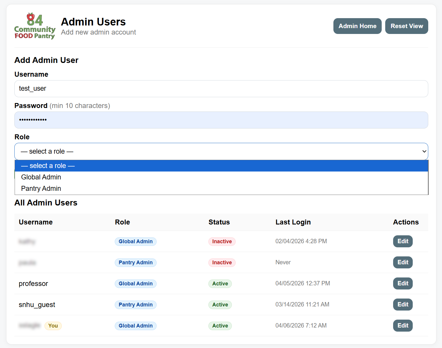The image size is (442, 348).
Task: Click the Never last login cell
Action: 283,262
